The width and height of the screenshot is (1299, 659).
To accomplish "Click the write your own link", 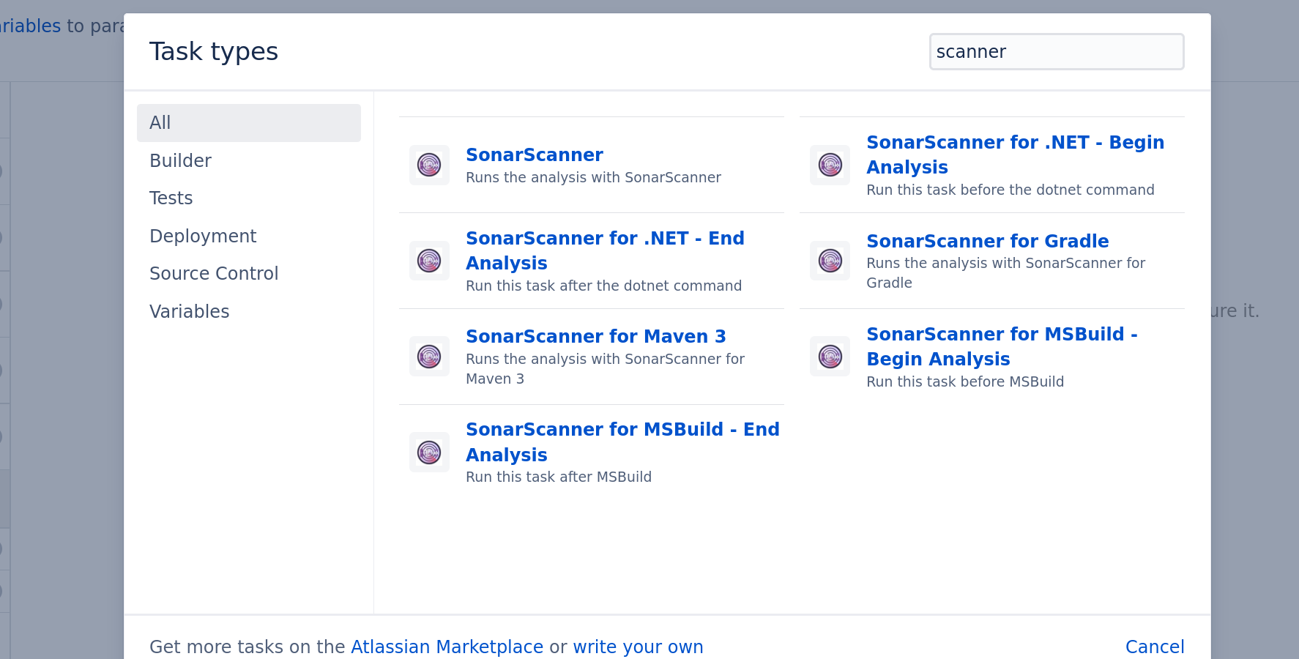I will pos(638,647).
